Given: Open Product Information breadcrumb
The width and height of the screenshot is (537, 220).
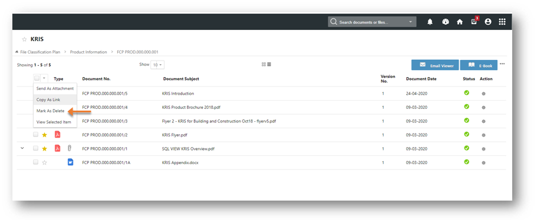Looking at the screenshot, I should coord(88,52).
